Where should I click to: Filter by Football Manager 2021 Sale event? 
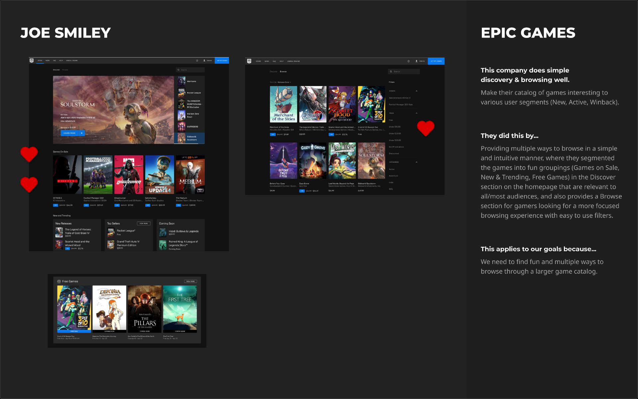point(401,104)
